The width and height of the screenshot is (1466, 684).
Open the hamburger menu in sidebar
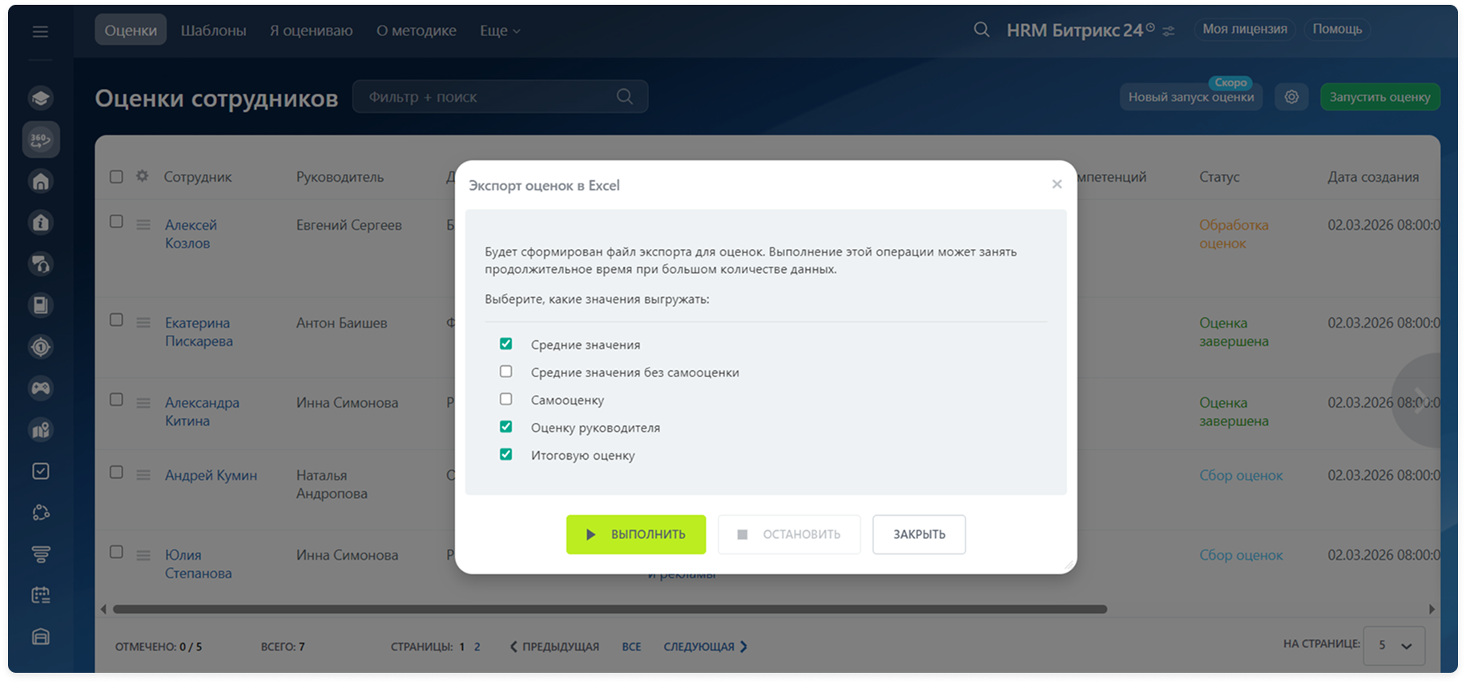point(40,31)
